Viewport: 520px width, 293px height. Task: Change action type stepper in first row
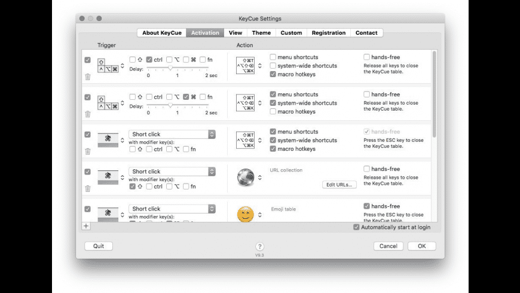(259, 66)
